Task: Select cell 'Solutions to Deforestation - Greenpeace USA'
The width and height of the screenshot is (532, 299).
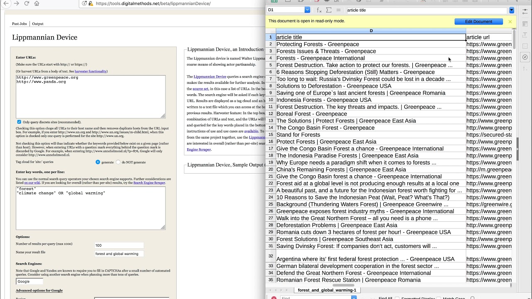Action: tap(371, 86)
